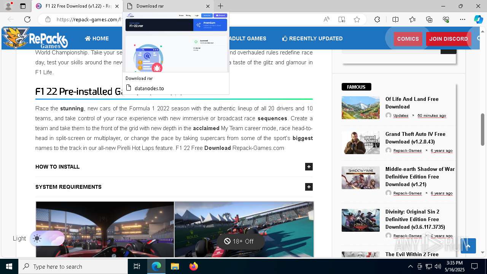Open the Copilot sidebar icon
The height and width of the screenshot is (274, 487).
click(x=478, y=19)
